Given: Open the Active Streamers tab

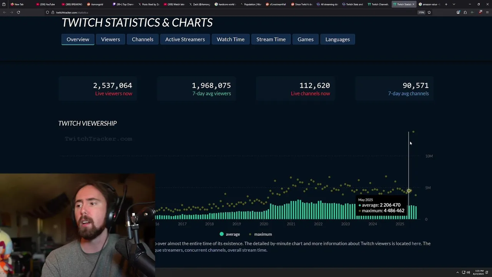Looking at the screenshot, I should pos(185,39).
